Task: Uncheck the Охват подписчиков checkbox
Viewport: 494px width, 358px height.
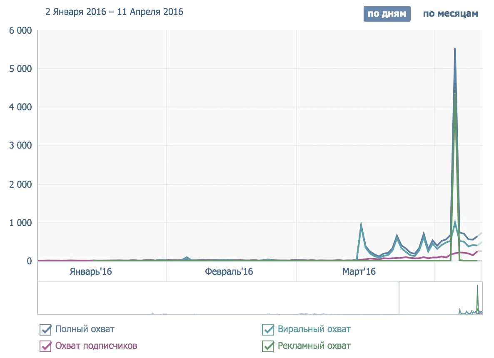Action: coord(46,346)
